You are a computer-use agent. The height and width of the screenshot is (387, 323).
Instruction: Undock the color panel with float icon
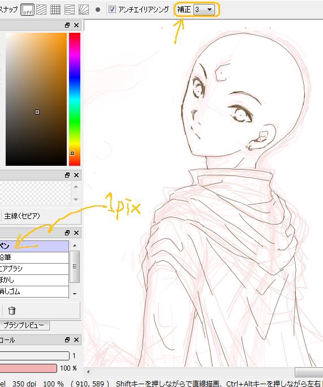point(67,25)
